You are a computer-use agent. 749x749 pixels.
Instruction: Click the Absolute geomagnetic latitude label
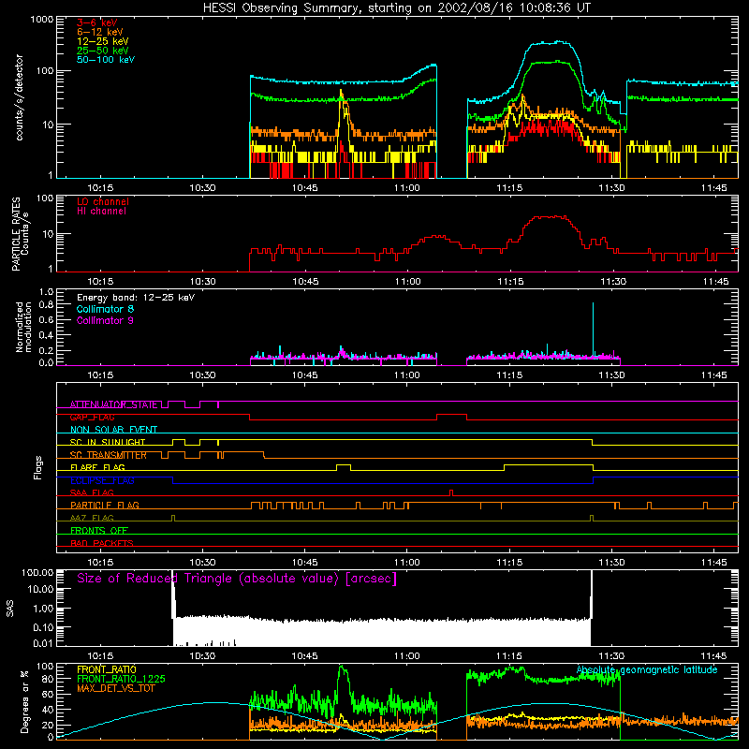click(x=647, y=670)
